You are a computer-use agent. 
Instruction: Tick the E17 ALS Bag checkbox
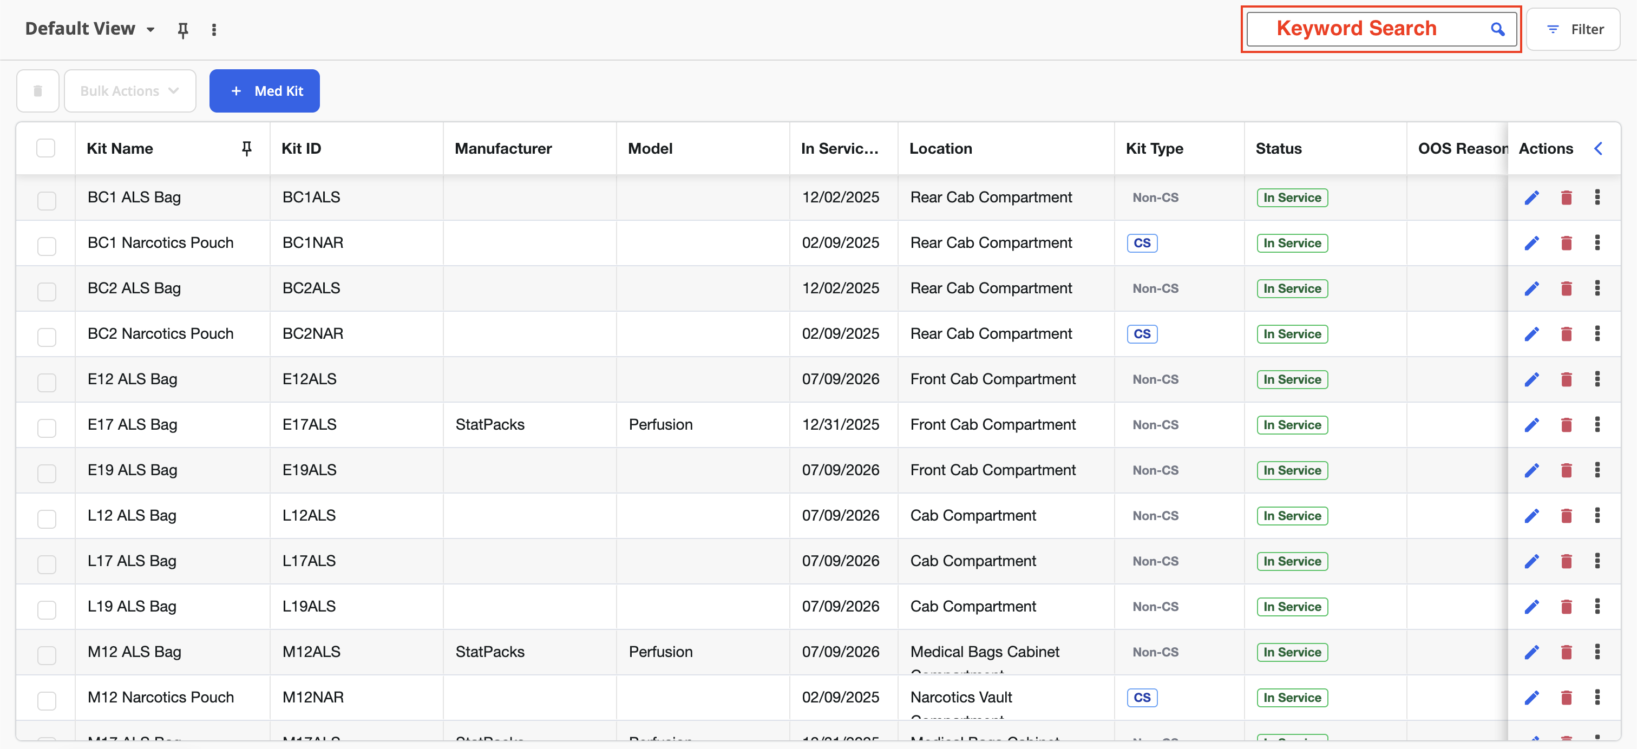tap(47, 428)
